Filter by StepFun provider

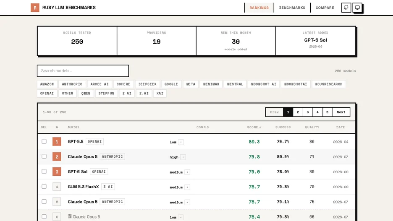click(x=106, y=94)
